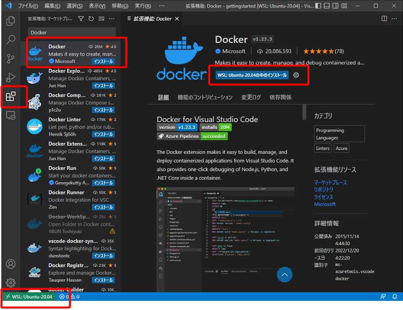Click WSL: Ubuntu-20.04の中のインストール button
The width and height of the screenshot is (403, 310).
point(252,75)
